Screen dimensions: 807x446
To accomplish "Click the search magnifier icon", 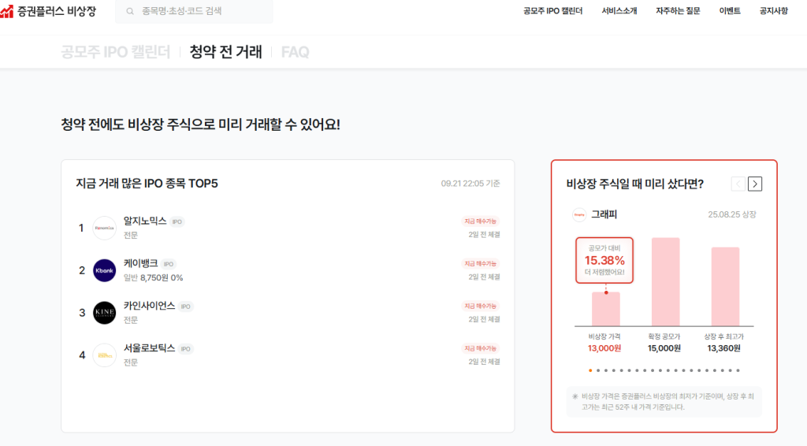I will click(x=130, y=11).
